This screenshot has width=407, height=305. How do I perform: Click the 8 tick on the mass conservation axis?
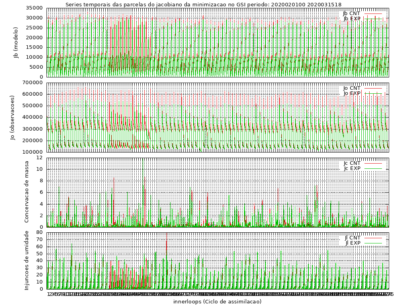[41, 181]
